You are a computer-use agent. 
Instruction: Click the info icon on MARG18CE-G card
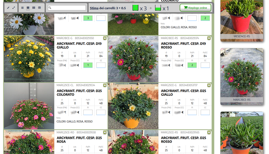(x=105, y=38)
